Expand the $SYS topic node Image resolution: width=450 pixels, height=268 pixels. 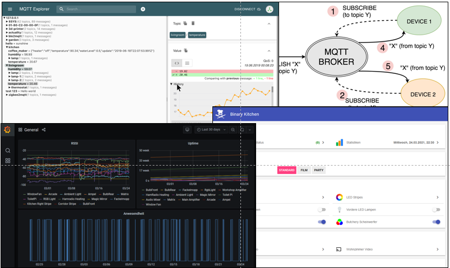7,21
